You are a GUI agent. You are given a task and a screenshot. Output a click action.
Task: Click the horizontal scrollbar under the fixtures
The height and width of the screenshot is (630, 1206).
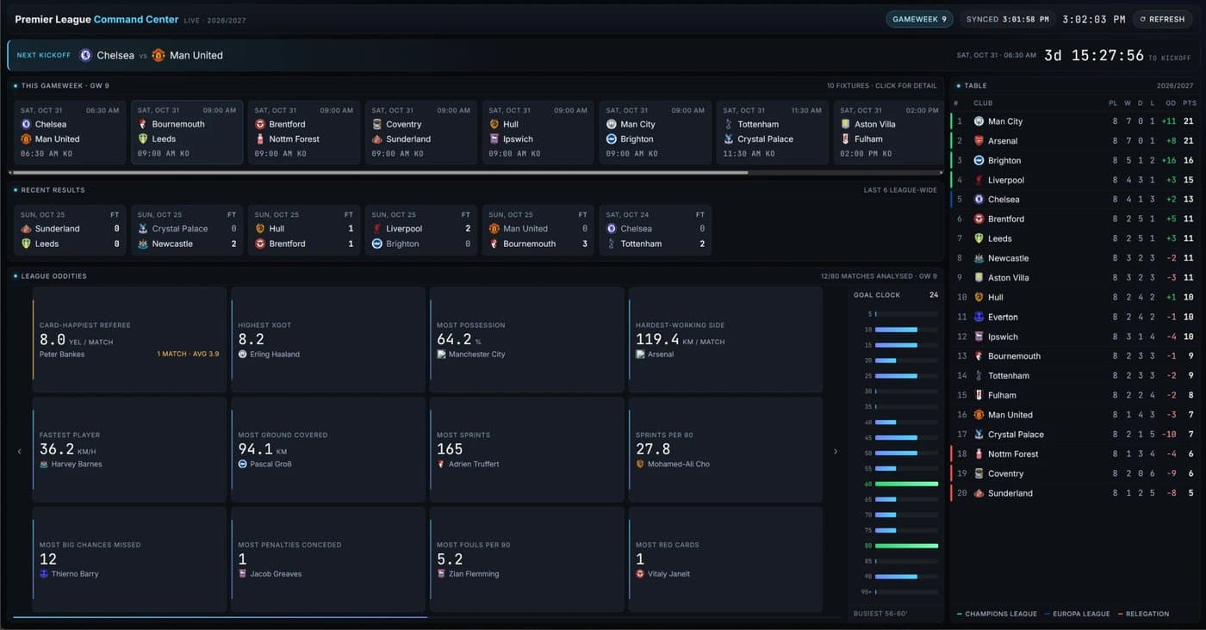click(379, 172)
